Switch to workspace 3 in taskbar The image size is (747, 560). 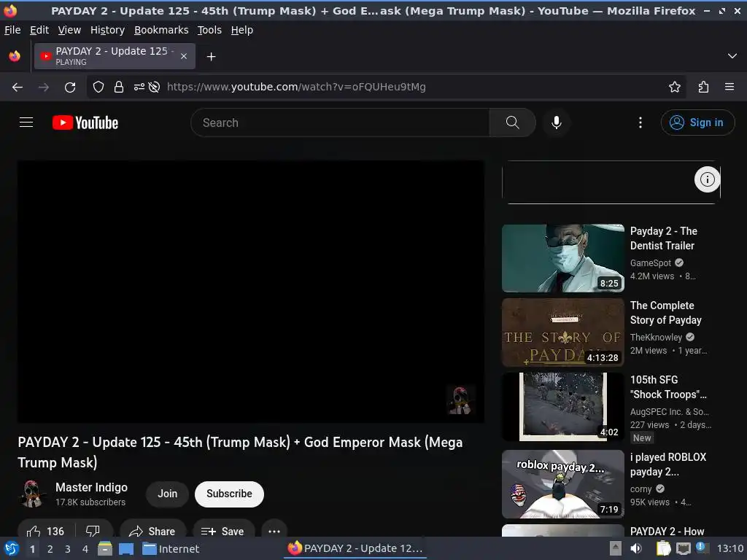tap(68, 549)
